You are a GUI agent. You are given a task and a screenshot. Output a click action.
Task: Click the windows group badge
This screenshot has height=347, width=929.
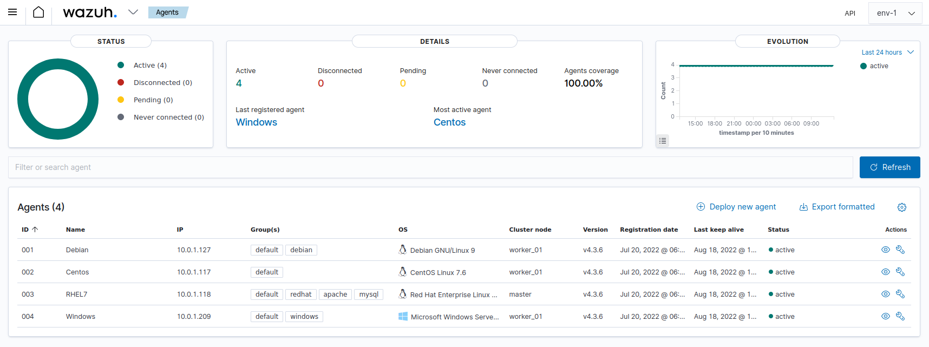304,316
